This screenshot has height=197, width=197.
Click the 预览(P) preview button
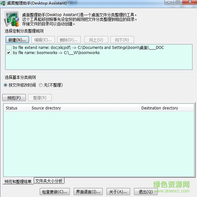pos(14,98)
